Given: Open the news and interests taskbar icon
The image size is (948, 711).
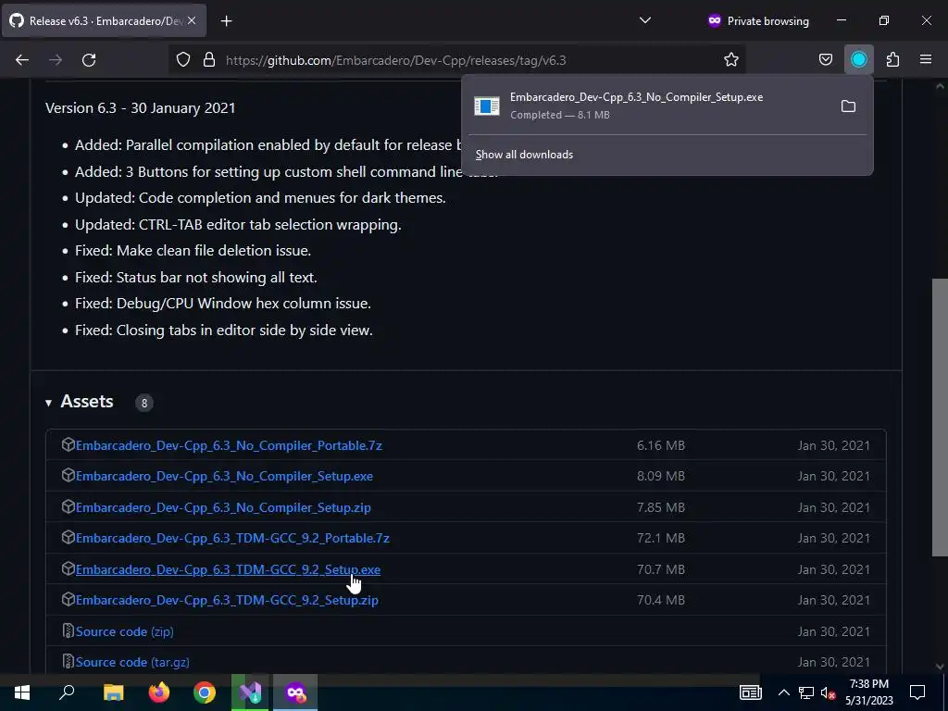Looking at the screenshot, I should 750,692.
